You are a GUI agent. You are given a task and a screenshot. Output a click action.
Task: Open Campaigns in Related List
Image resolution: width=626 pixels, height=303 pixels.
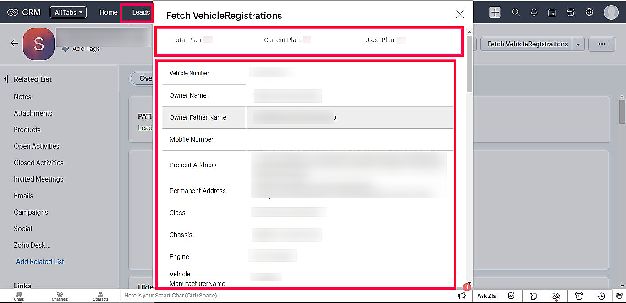click(31, 212)
